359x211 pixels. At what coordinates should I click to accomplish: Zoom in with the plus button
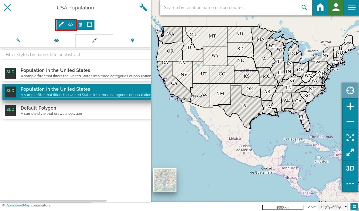[x=350, y=106]
